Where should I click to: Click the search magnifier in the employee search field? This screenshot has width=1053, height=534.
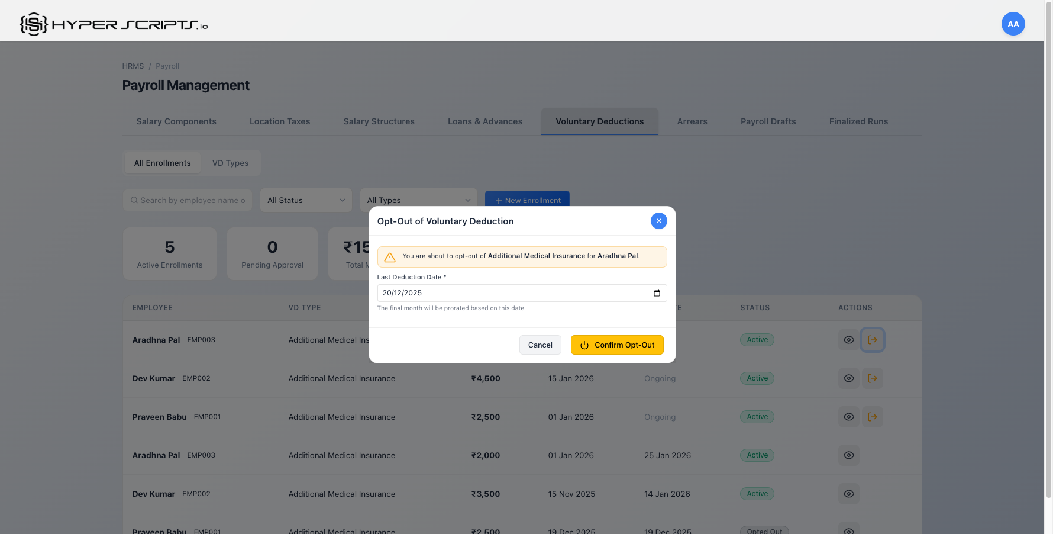[x=134, y=200]
